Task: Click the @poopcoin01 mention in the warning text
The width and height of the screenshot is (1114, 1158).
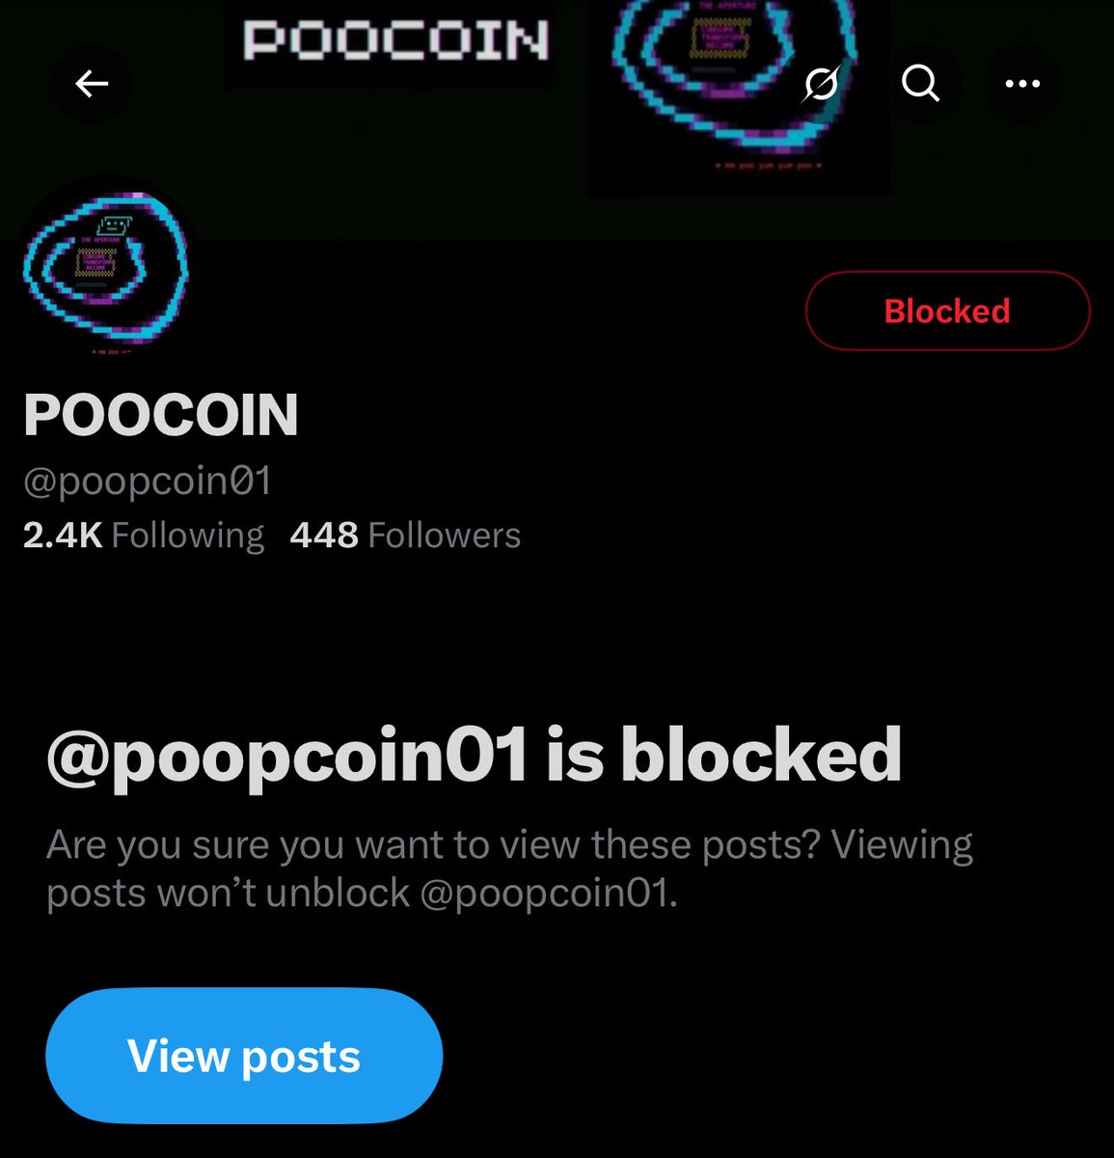Action: [545, 894]
